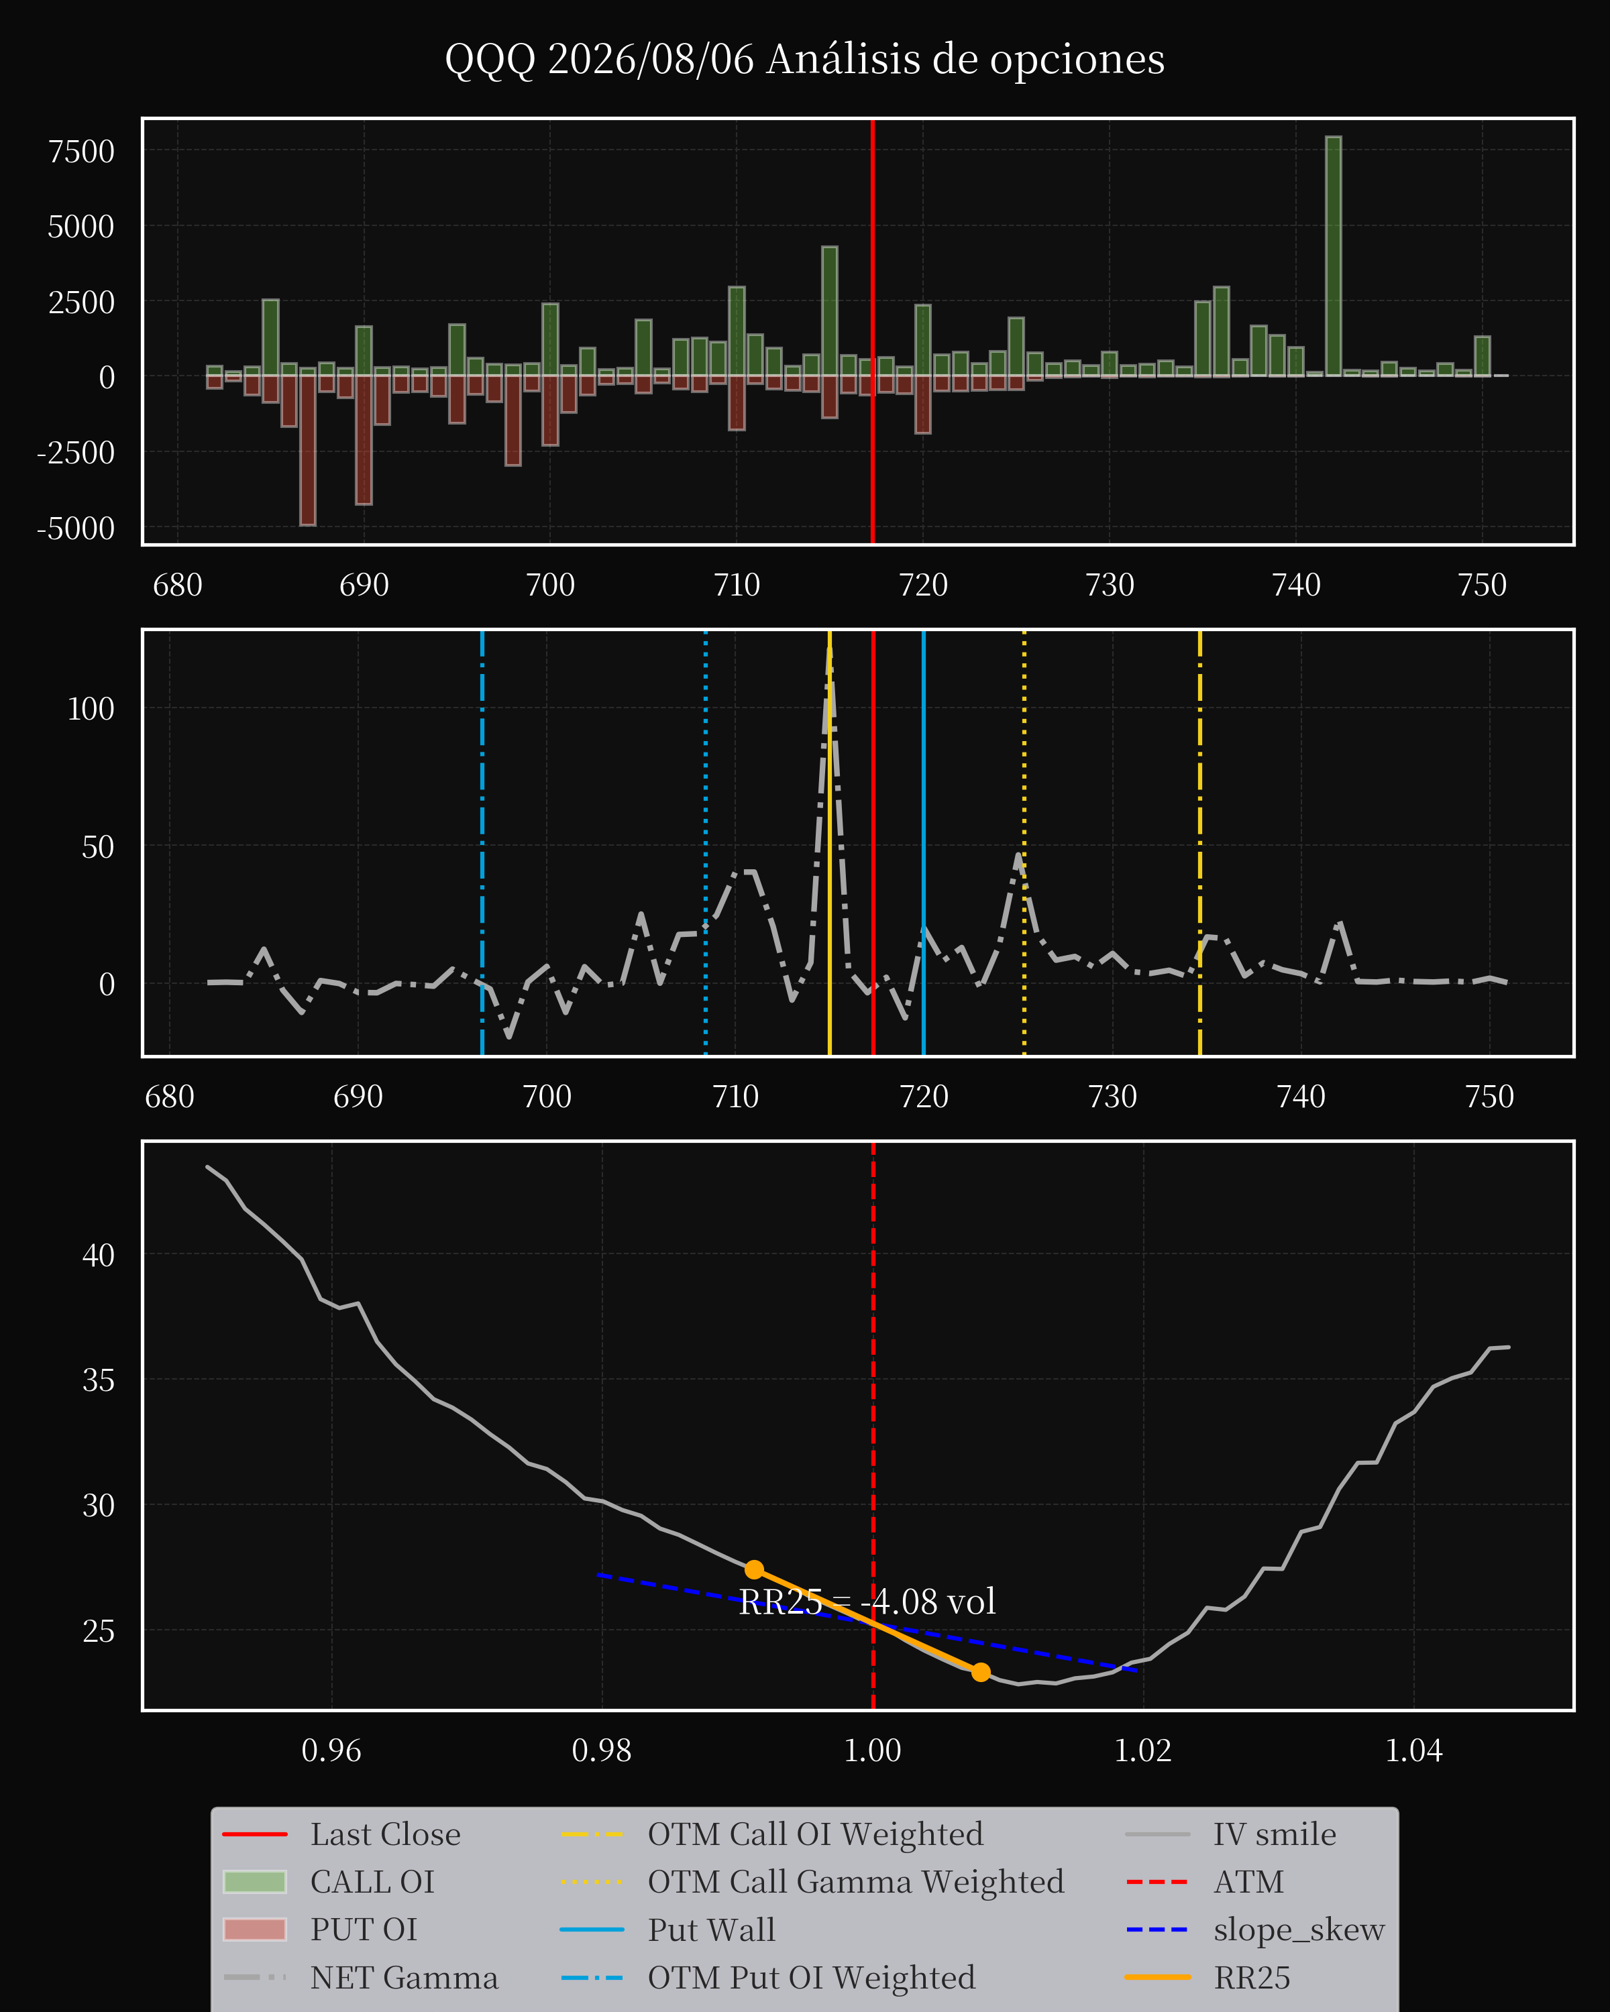Click the 'CALL OI' legend label
The image size is (1610, 2012).
(372, 1883)
